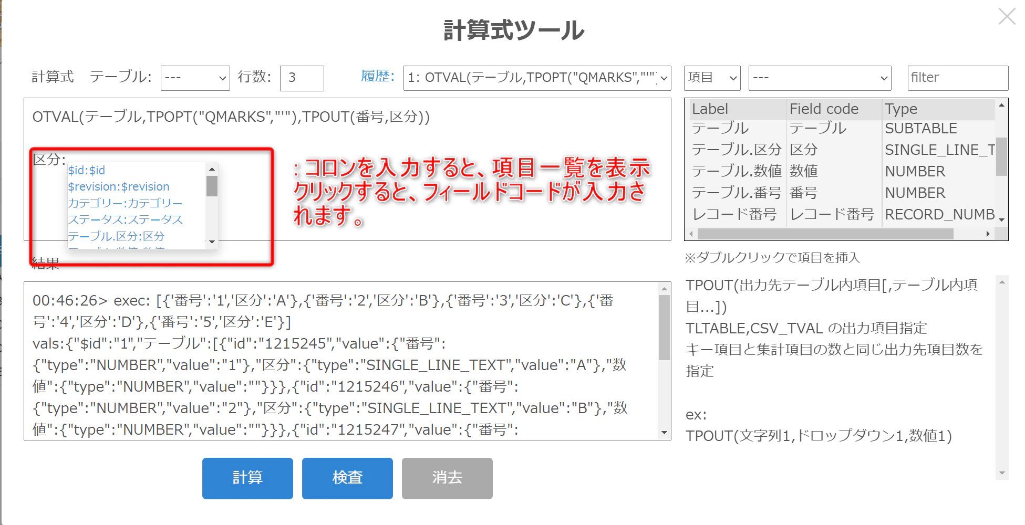Image resolution: width=1025 pixels, height=525 pixels.
Task: Click the 検査 button
Action: click(347, 478)
